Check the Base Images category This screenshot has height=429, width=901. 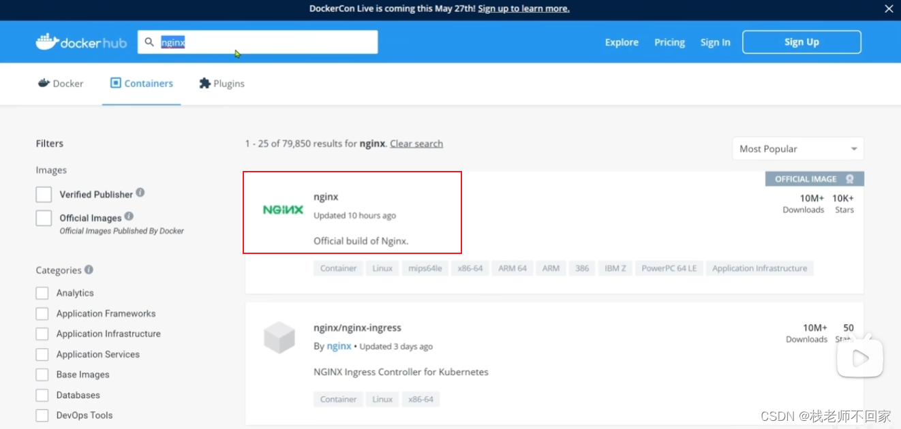click(x=42, y=375)
